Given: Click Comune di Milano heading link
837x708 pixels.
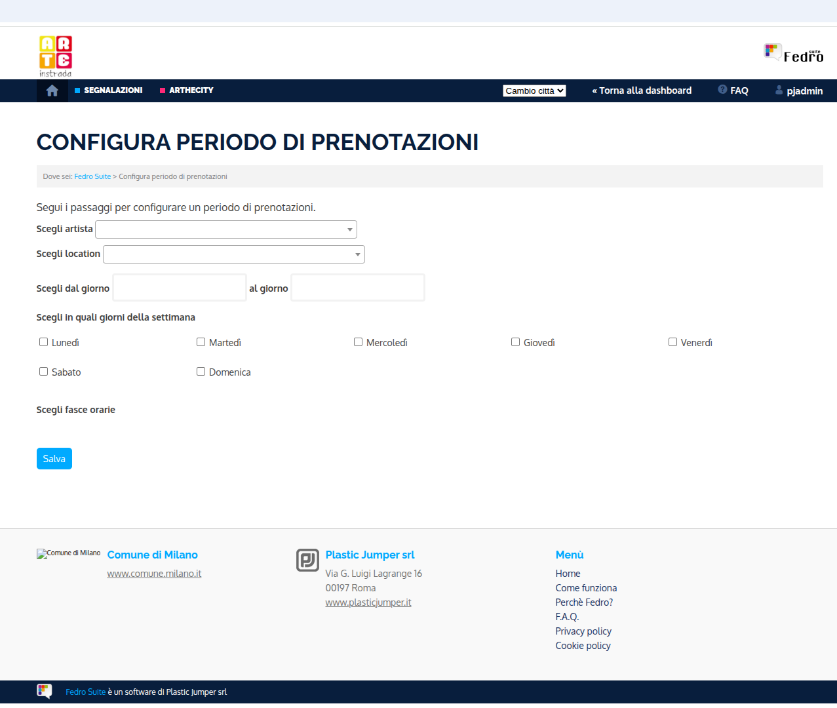Looking at the screenshot, I should [x=153, y=555].
